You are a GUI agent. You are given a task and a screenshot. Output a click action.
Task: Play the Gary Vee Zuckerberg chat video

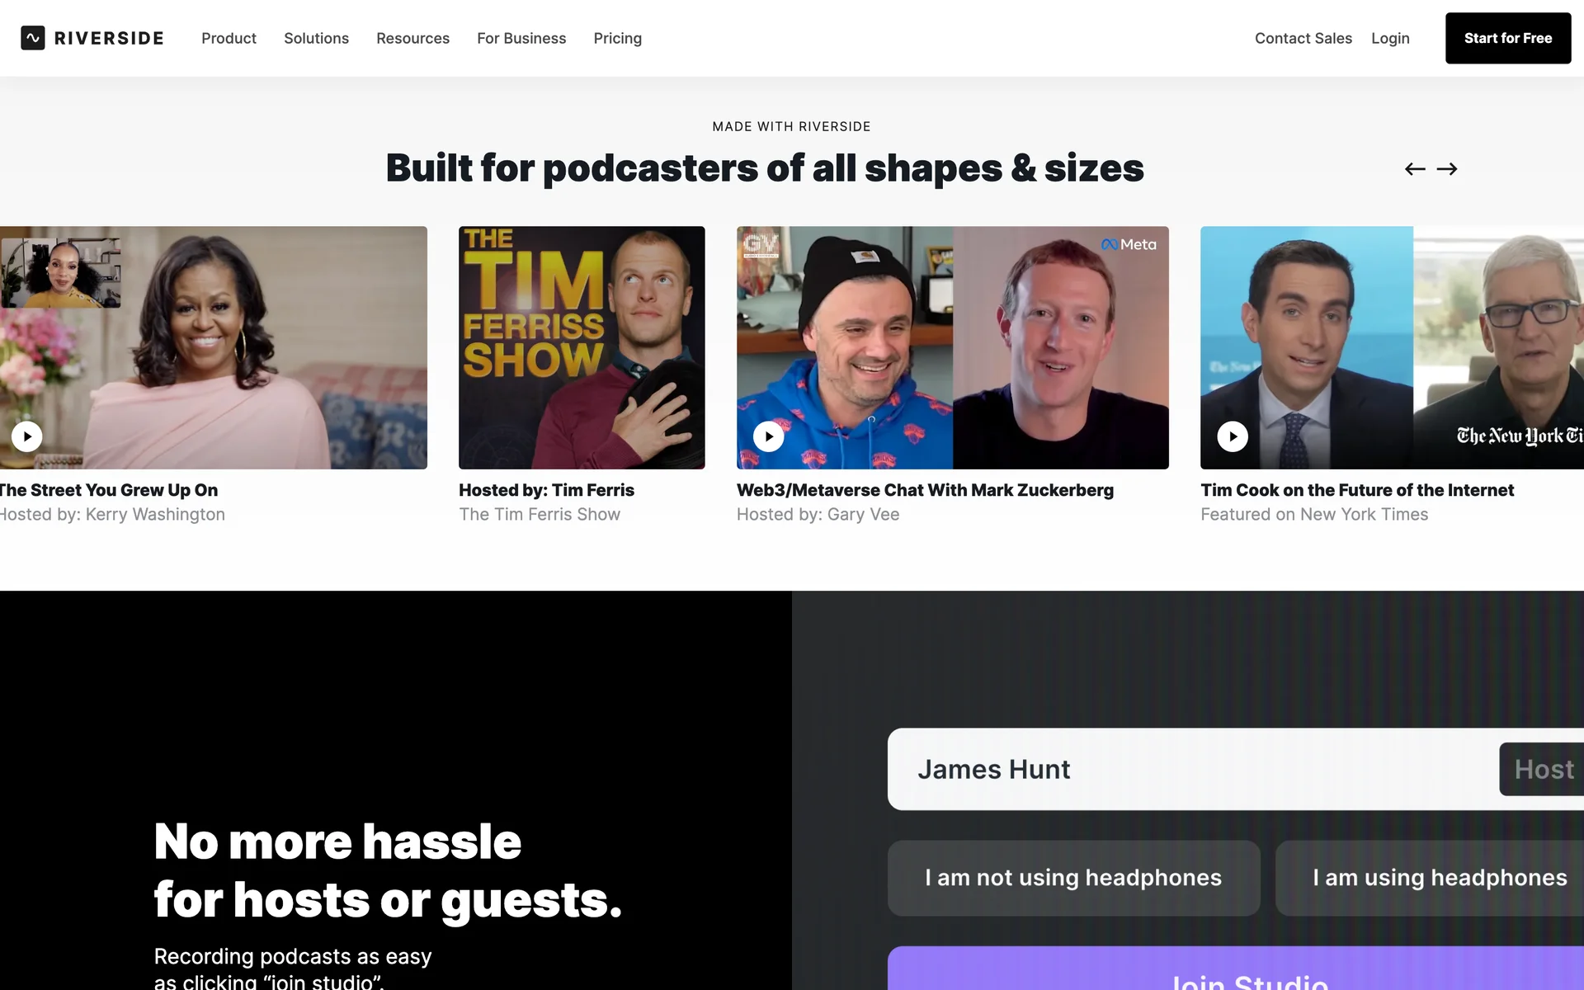[769, 436]
